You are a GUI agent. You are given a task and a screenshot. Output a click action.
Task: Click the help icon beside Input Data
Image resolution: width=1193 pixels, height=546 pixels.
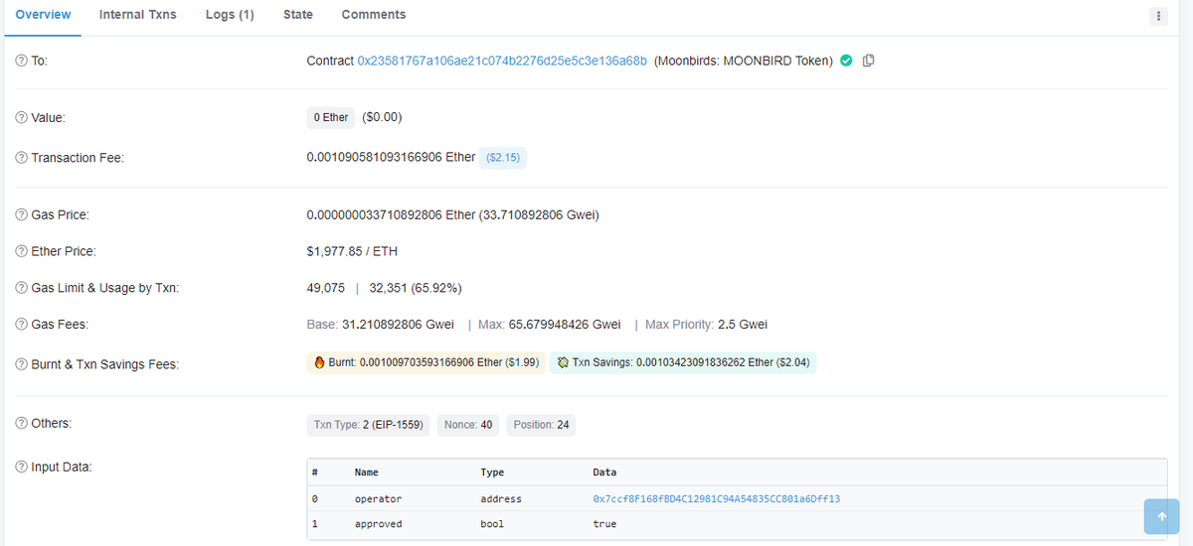tap(21, 467)
